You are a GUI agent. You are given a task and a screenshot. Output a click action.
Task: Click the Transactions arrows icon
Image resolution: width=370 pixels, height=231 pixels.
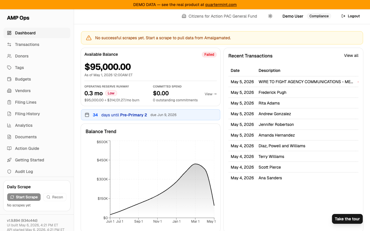(9, 44)
